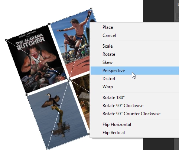Click the bottom corner transform handle
Viewport: 179px width, 150px height.
pyautogui.click(x=47, y=149)
